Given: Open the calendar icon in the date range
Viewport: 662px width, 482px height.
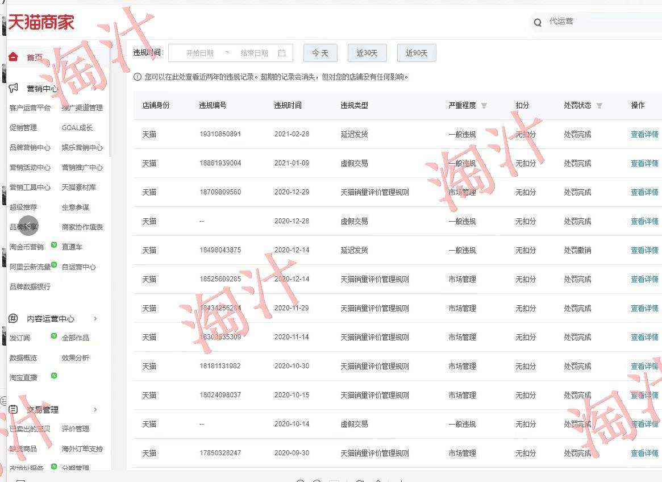Looking at the screenshot, I should (282, 53).
